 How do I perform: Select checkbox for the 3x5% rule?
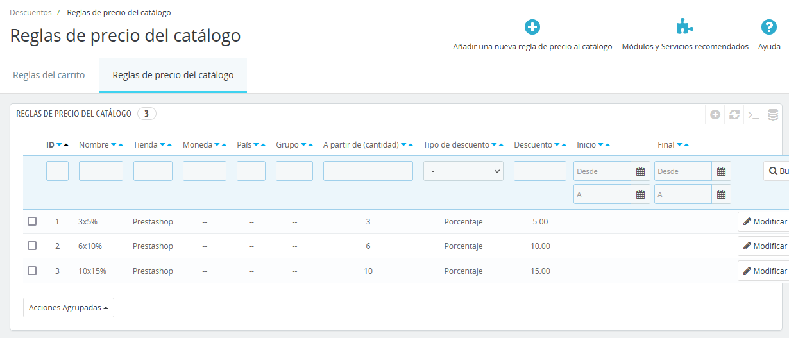click(x=32, y=221)
